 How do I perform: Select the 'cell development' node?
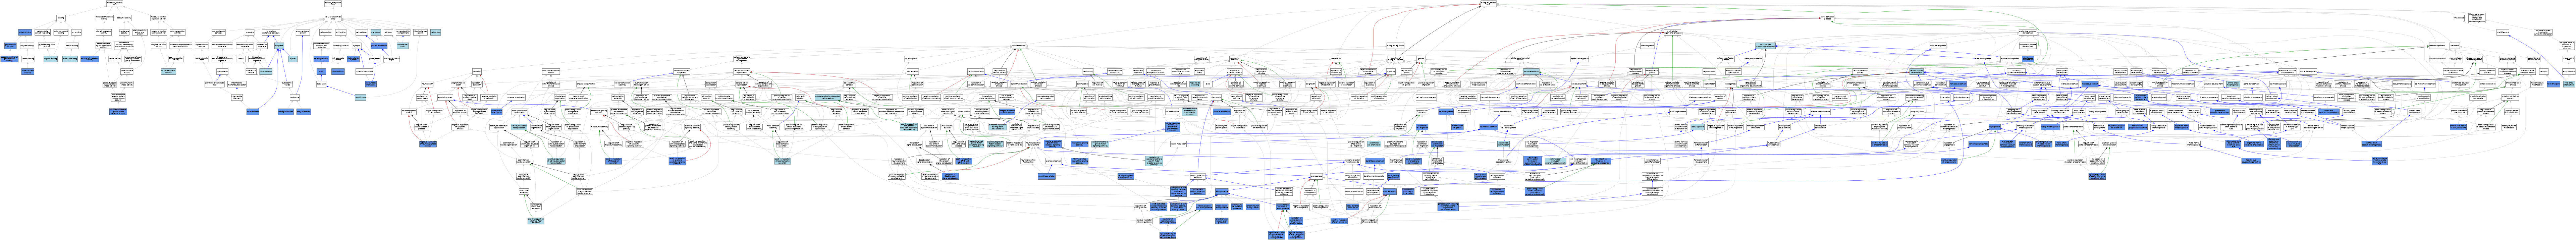[1579, 84]
